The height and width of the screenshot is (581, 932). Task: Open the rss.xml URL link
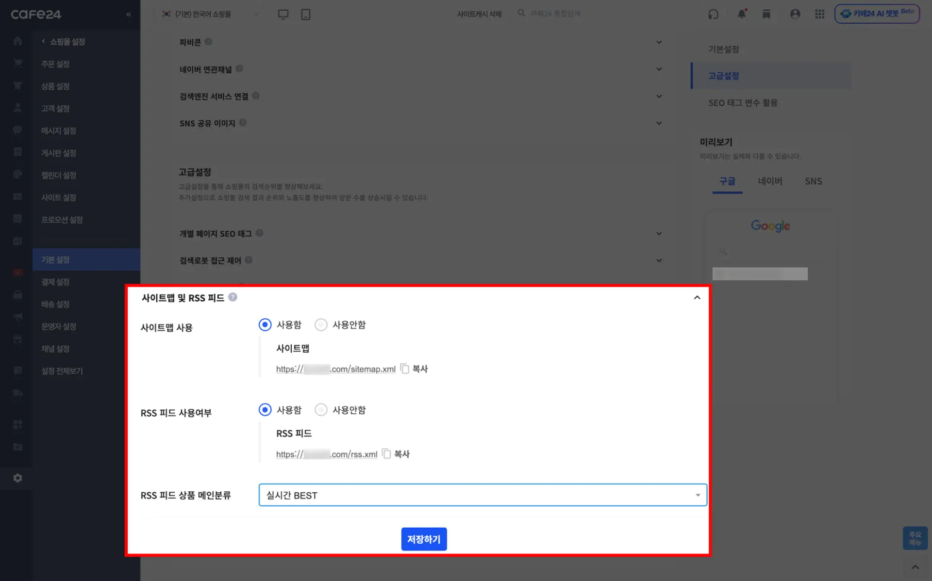327,454
